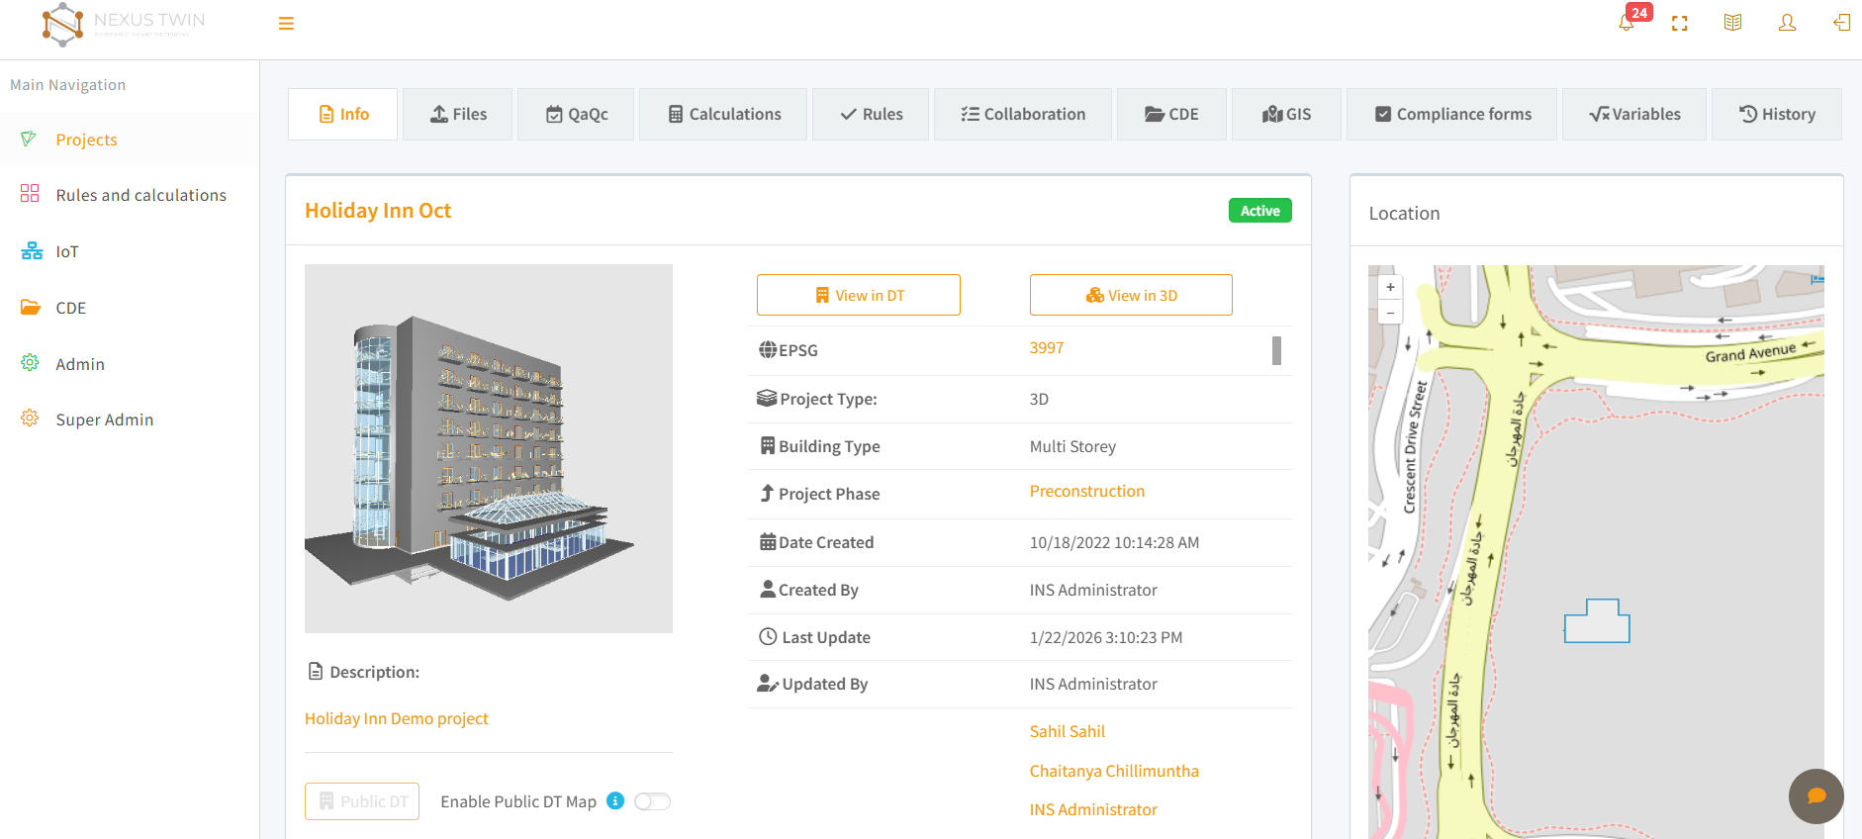
Task: Open the chat bubble widget
Action: (x=1816, y=796)
